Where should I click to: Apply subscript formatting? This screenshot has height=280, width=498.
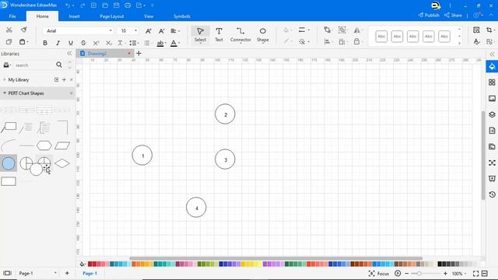[109, 43]
